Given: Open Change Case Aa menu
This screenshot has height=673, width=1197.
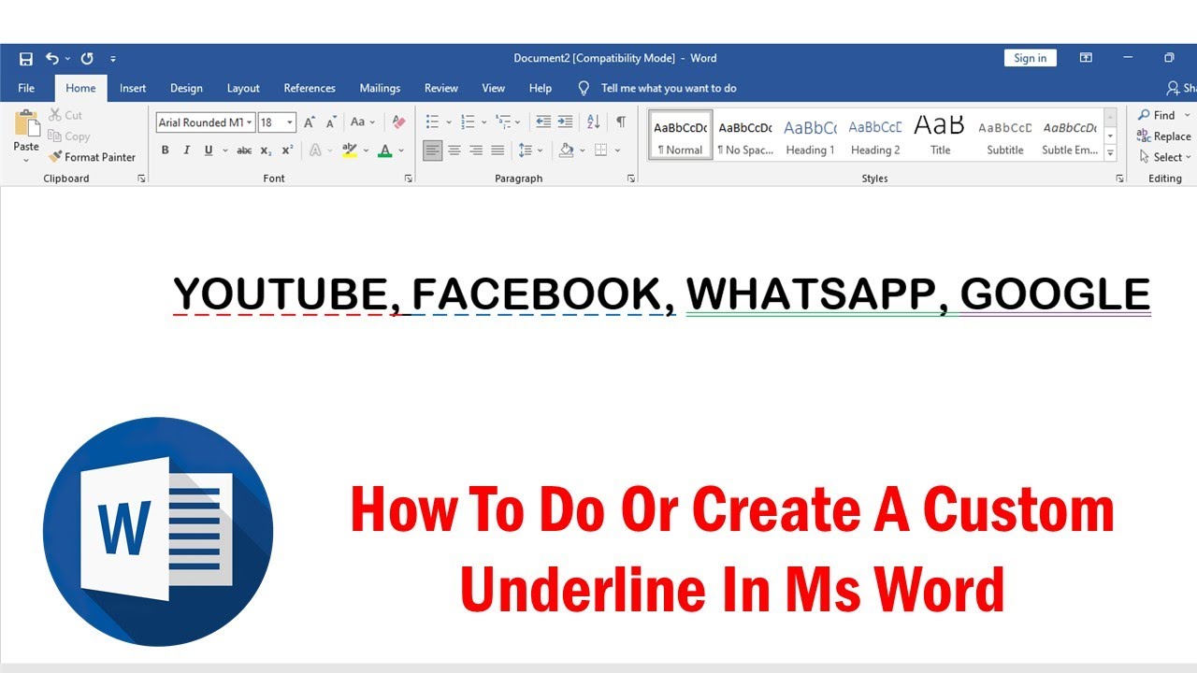Looking at the screenshot, I should click(362, 122).
